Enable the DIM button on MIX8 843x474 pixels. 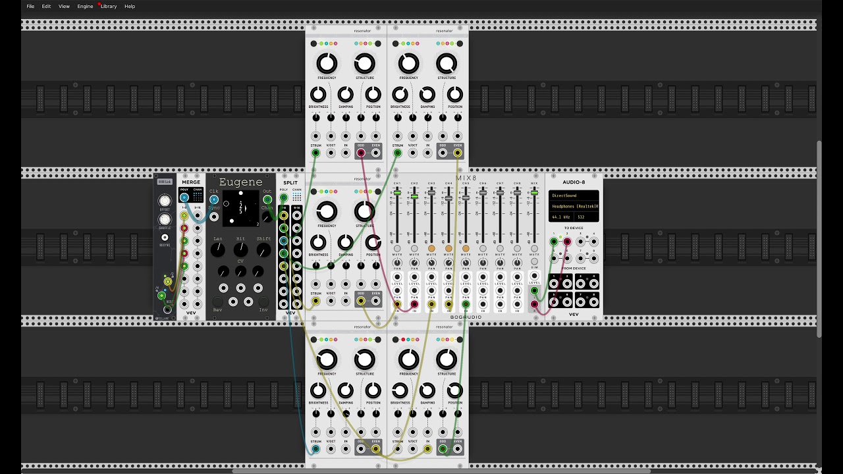(x=534, y=261)
